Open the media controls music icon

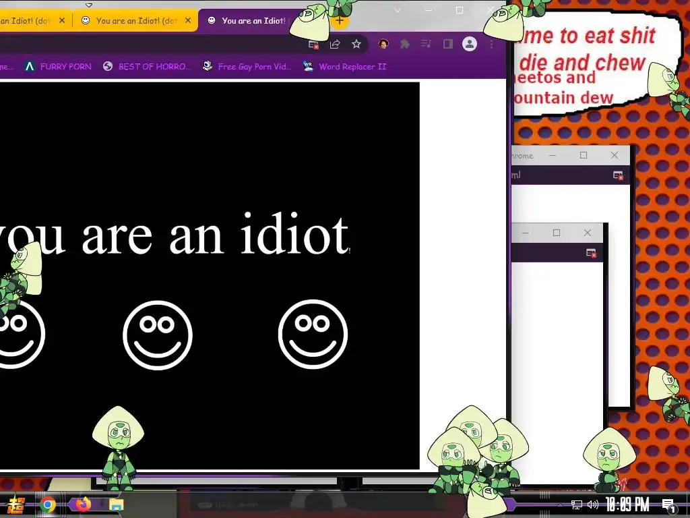pos(426,44)
